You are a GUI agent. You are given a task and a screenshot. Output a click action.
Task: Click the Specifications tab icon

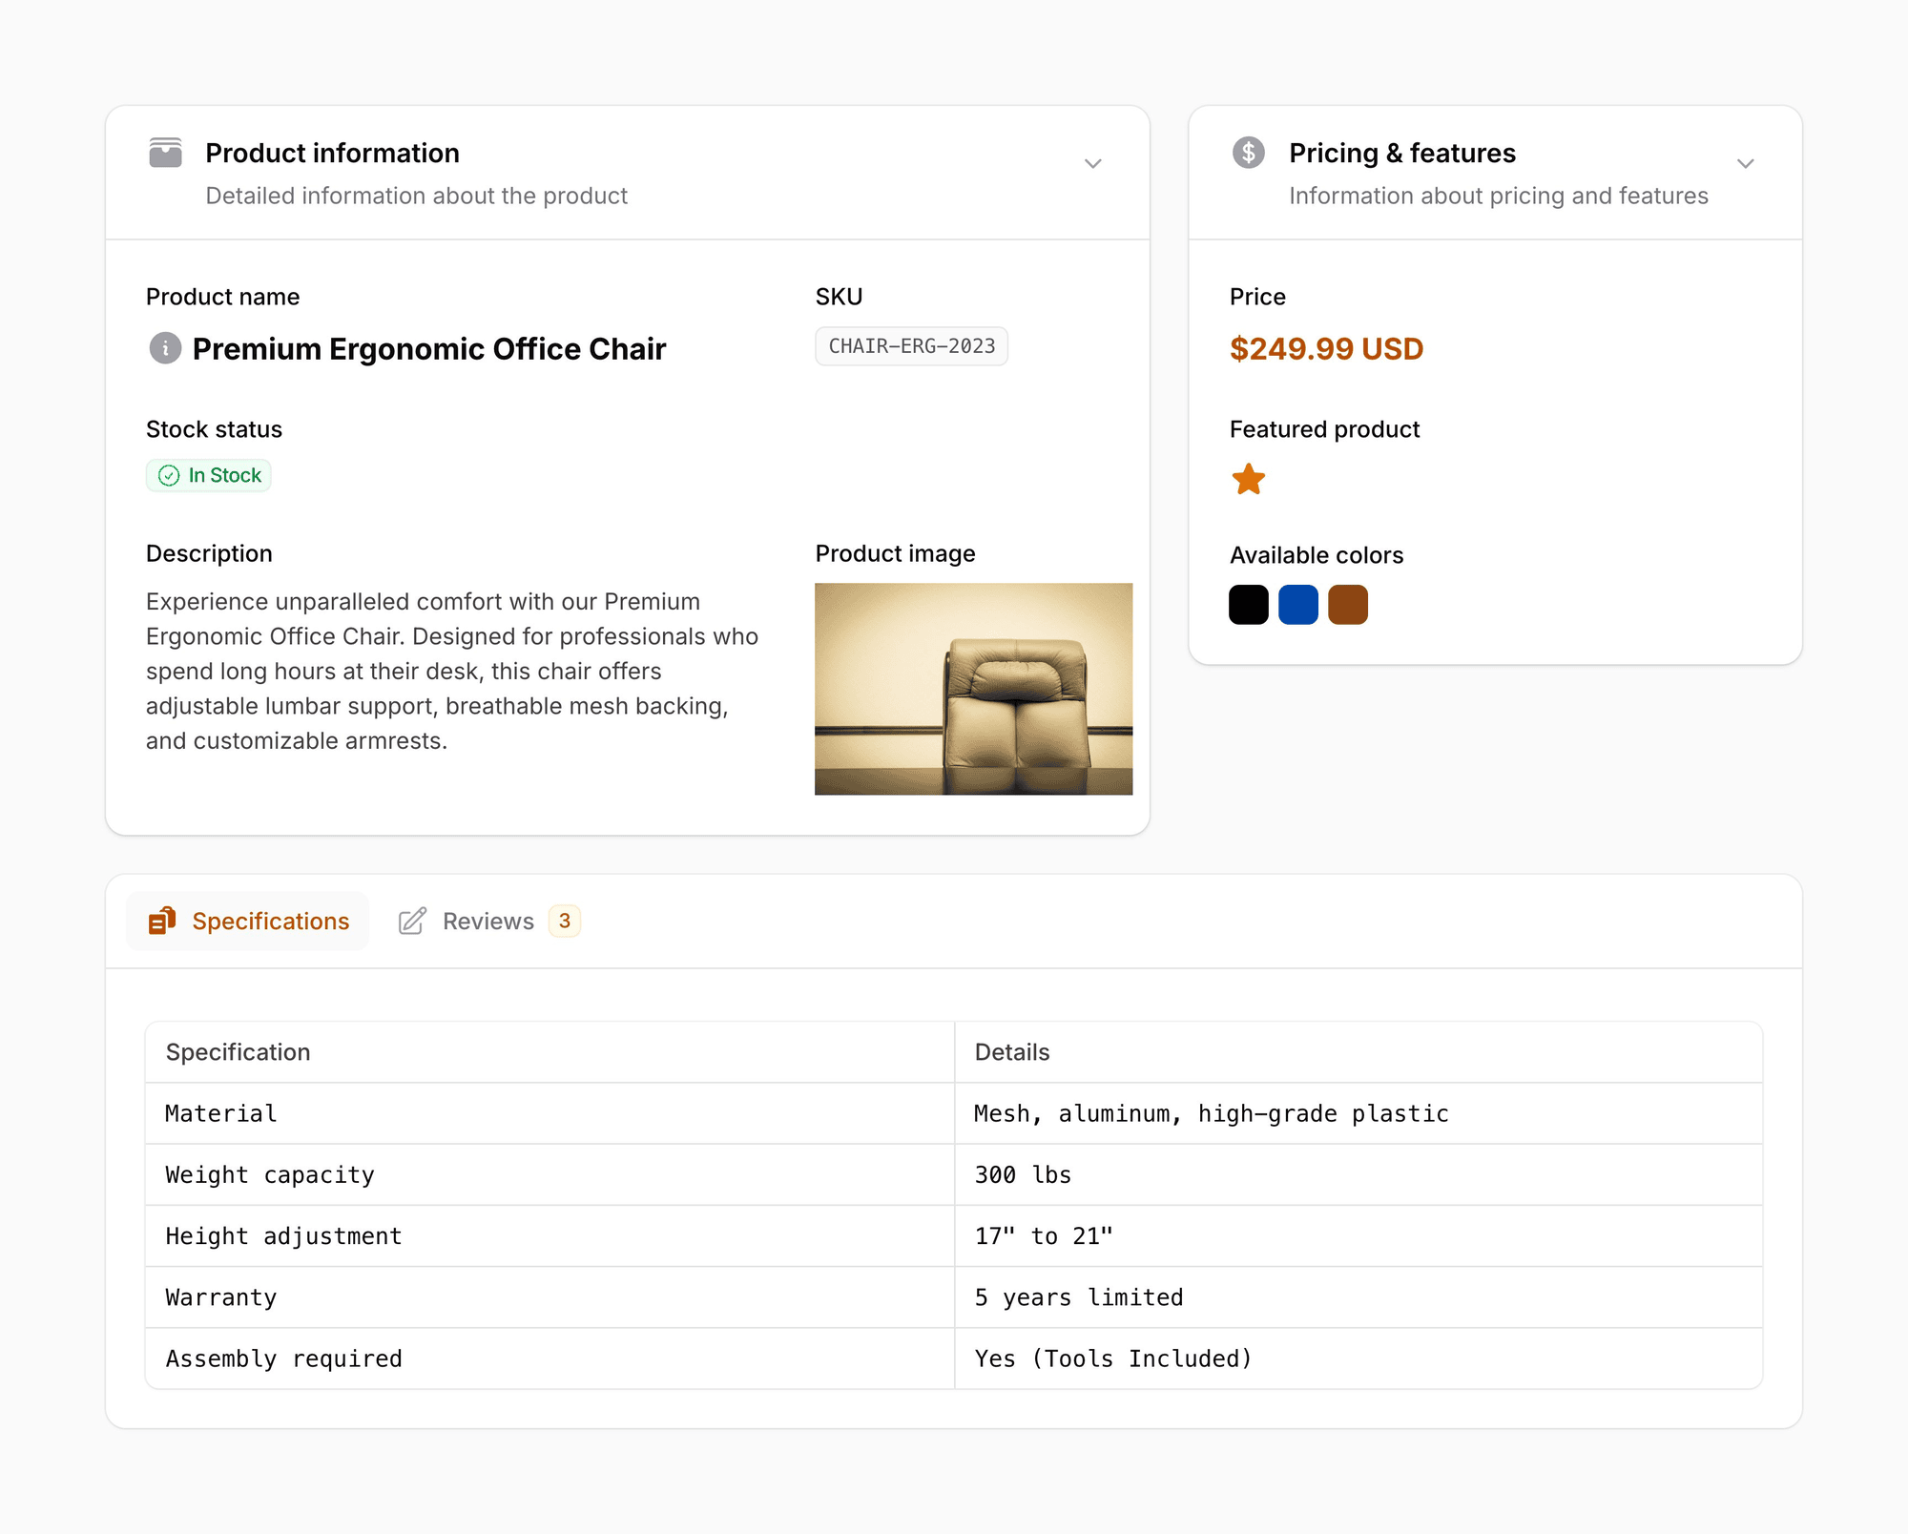162,921
